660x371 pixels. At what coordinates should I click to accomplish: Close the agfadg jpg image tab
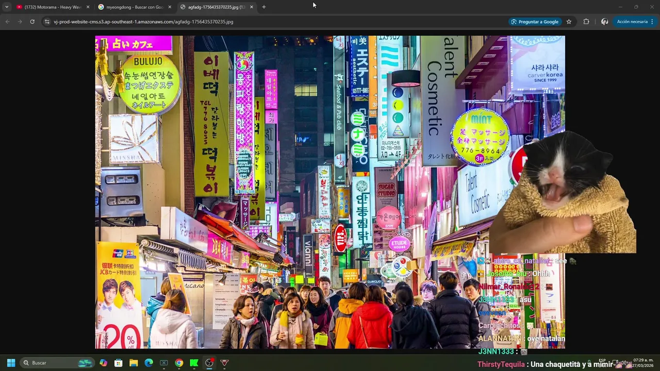click(x=252, y=7)
